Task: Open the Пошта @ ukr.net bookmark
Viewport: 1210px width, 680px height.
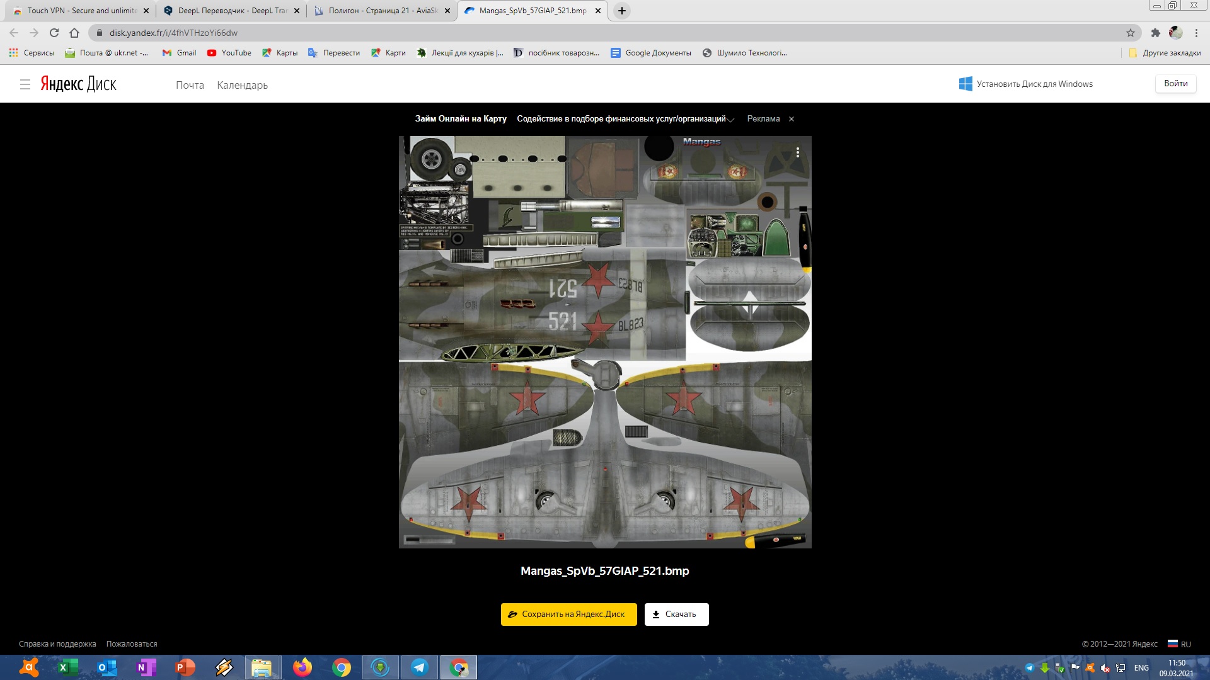Action: click(107, 53)
